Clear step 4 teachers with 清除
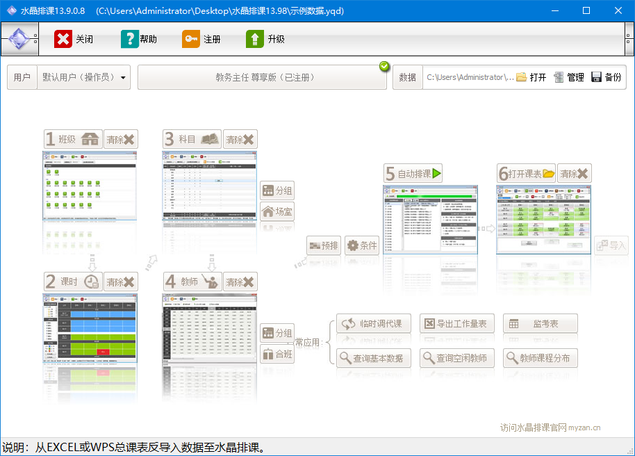635x456 pixels. [x=240, y=282]
